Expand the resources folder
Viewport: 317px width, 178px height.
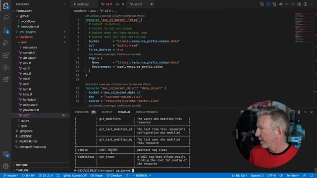[41, 47]
